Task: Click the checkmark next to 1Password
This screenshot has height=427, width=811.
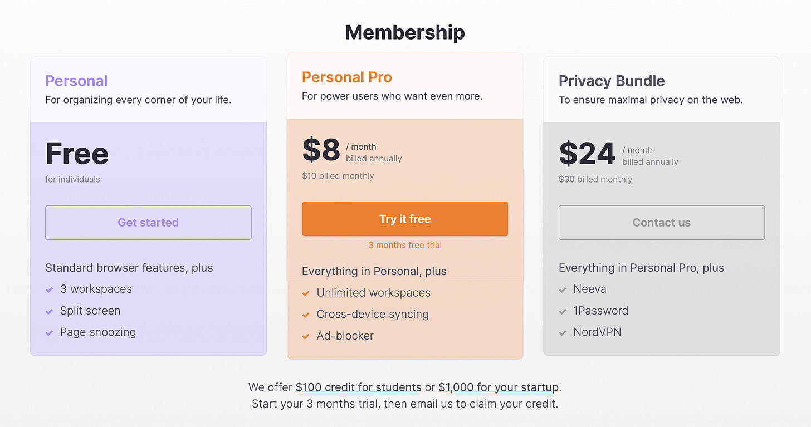Action: (x=563, y=311)
